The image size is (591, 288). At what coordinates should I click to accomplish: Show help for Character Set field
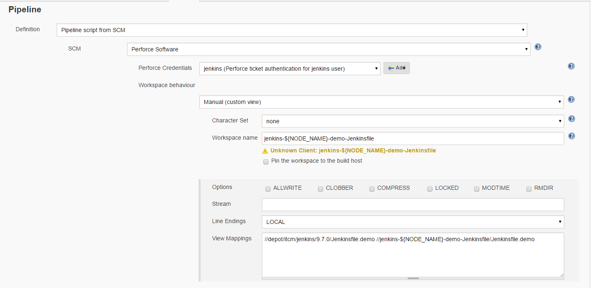[571, 119]
